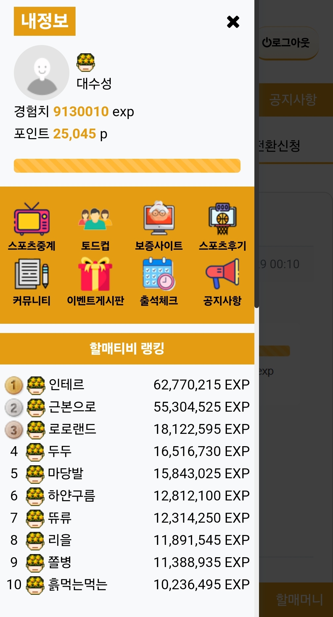Click the striped experience progress bar
The height and width of the screenshot is (617, 333).
click(127, 166)
